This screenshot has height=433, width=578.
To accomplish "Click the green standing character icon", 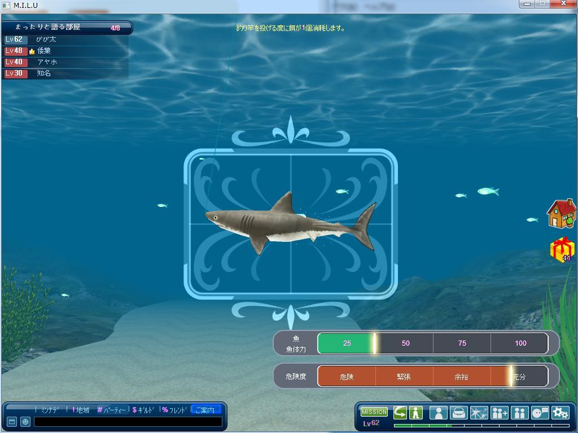I will coord(417,412).
